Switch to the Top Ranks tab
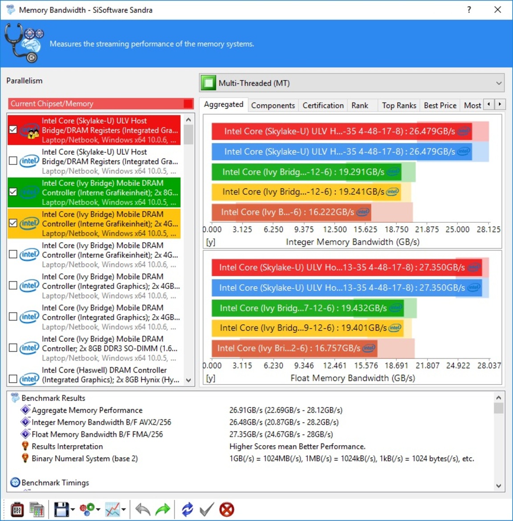 point(399,105)
